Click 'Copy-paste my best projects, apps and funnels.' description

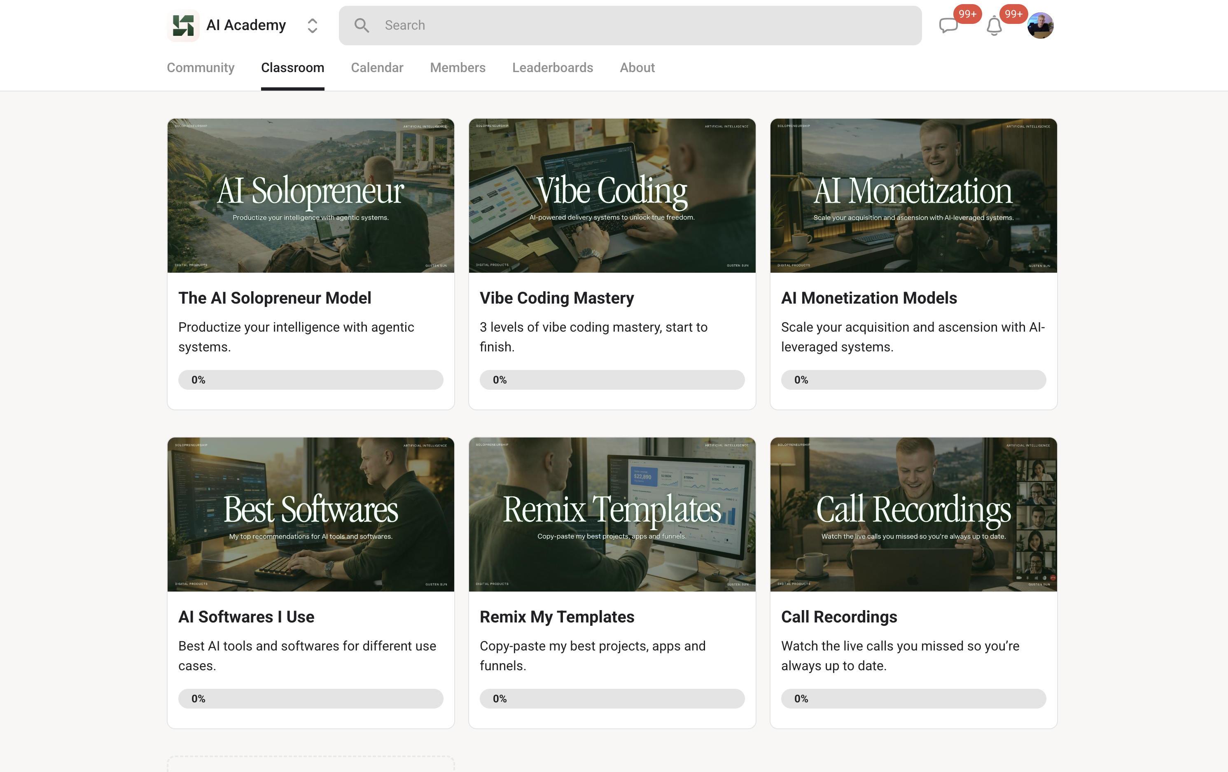tap(593, 656)
